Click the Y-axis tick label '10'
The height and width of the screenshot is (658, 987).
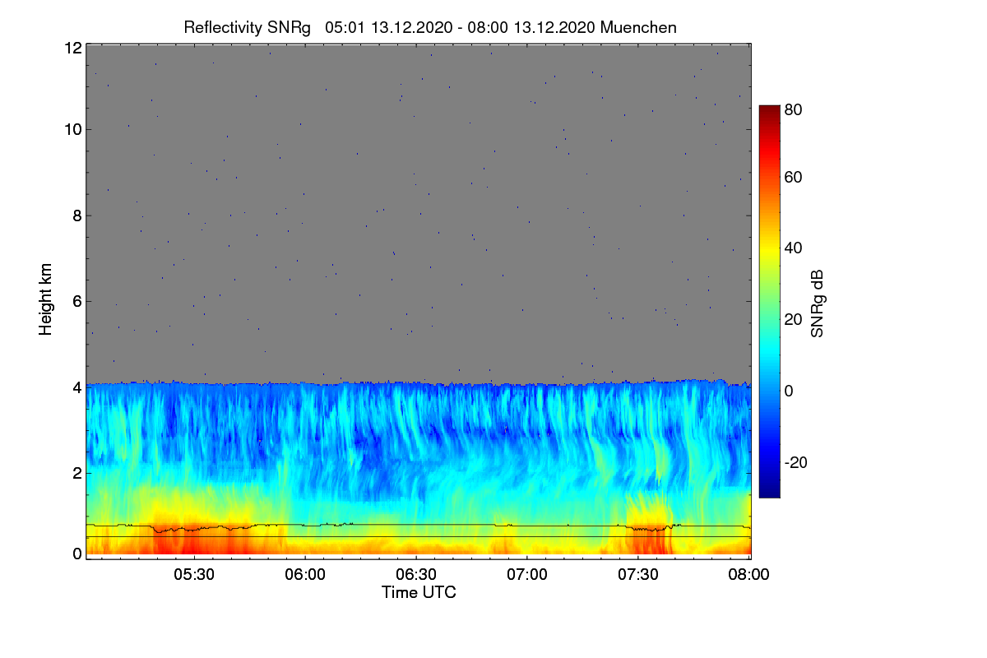coord(72,129)
